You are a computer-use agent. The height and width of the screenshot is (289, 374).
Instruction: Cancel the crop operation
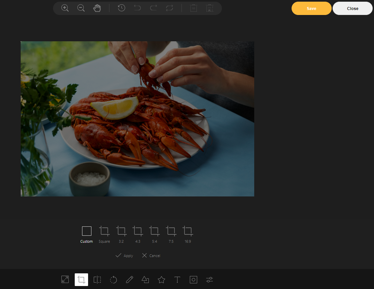151,255
